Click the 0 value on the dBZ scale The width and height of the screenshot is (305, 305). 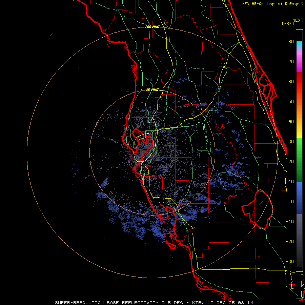point(292,202)
